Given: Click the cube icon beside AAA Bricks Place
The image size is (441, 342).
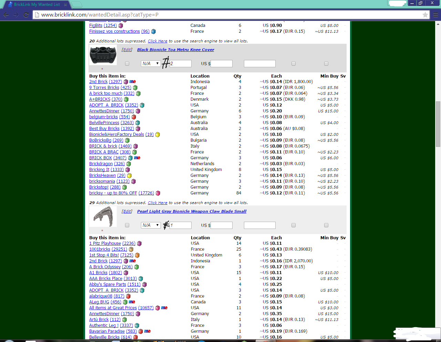Looking at the screenshot, I should 141,279.
